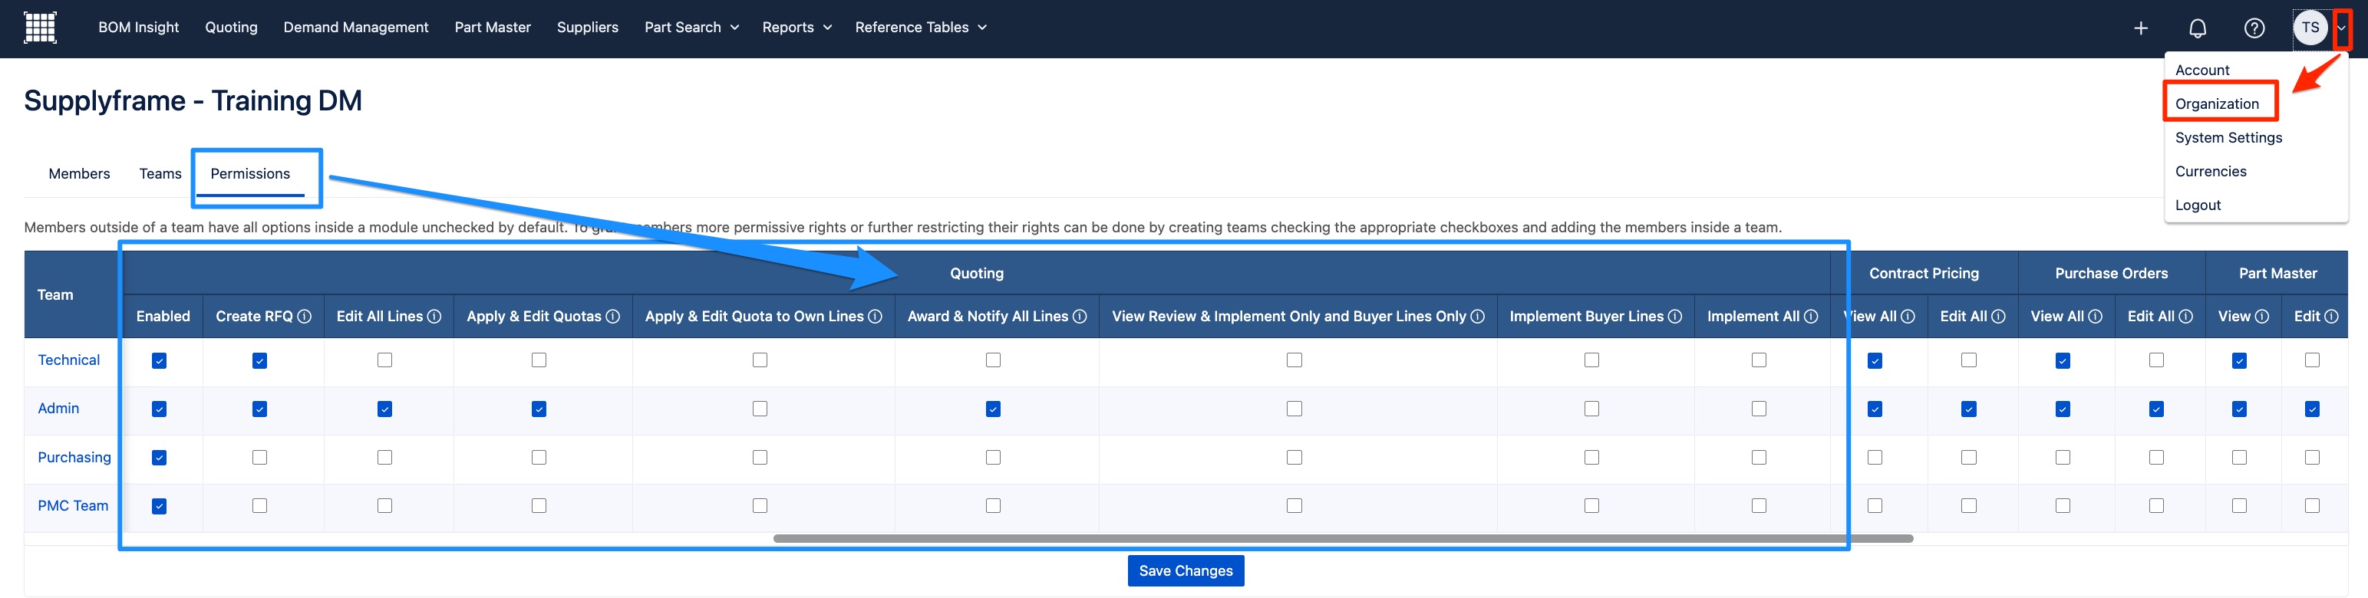2368x598 pixels.
Task: Select Organization from user menu
Action: coord(2216,103)
